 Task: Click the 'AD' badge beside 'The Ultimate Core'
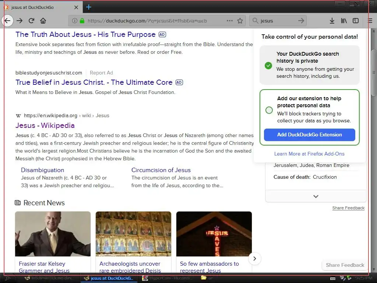click(x=179, y=82)
